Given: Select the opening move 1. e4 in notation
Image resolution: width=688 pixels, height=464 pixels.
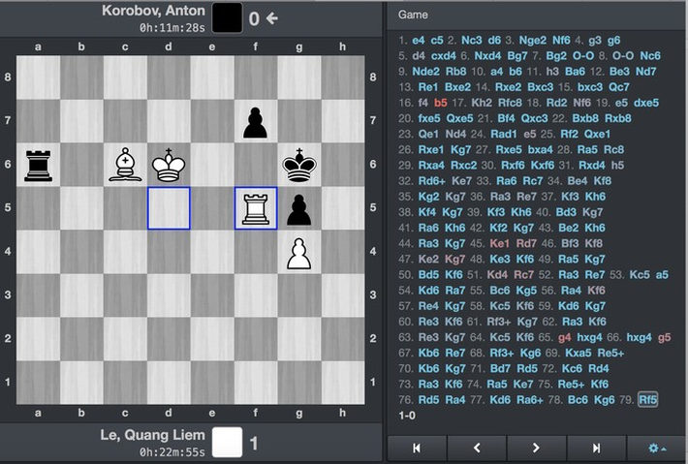Looking at the screenshot, I should (x=419, y=41).
